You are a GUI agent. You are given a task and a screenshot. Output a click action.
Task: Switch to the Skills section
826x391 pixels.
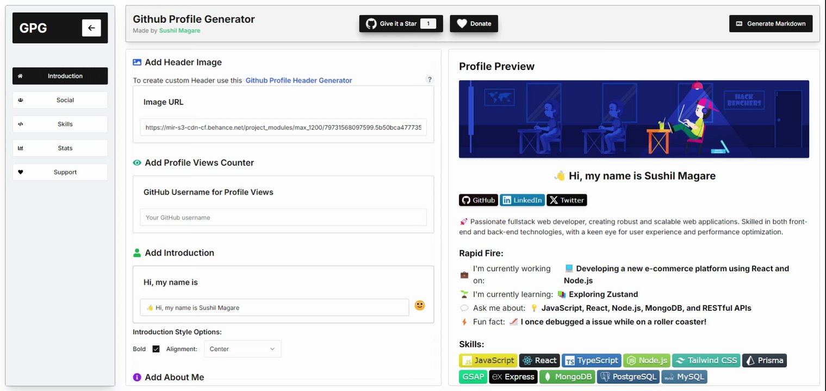60,124
